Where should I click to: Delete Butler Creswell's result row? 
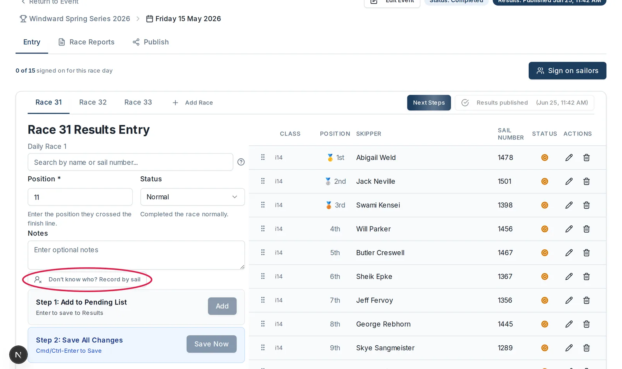coord(586,253)
